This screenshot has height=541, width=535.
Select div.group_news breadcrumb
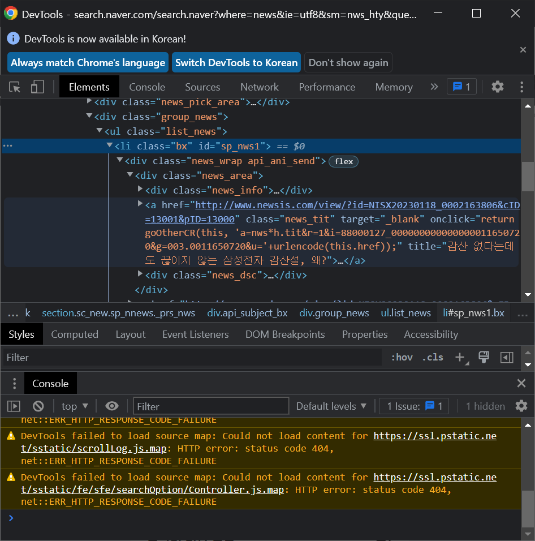(x=334, y=313)
